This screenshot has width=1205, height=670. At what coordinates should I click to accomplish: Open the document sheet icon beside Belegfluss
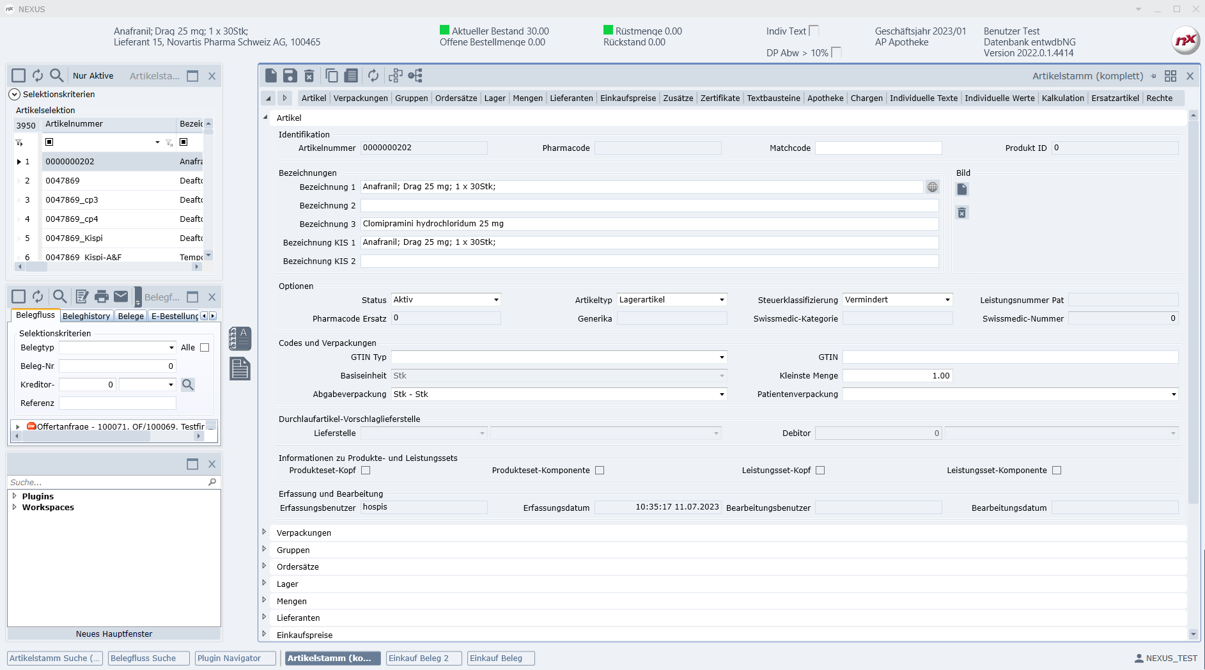point(240,369)
